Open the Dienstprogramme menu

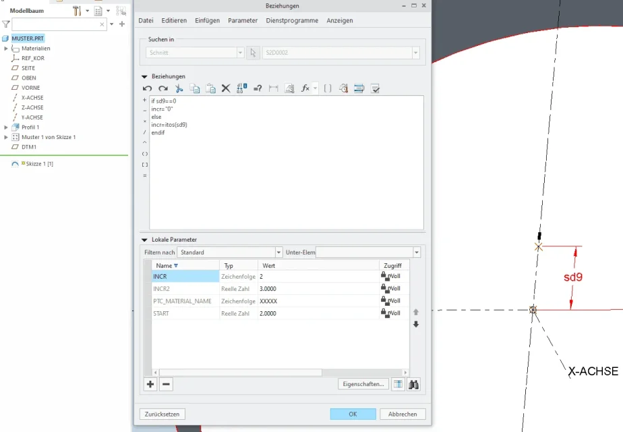pos(292,20)
